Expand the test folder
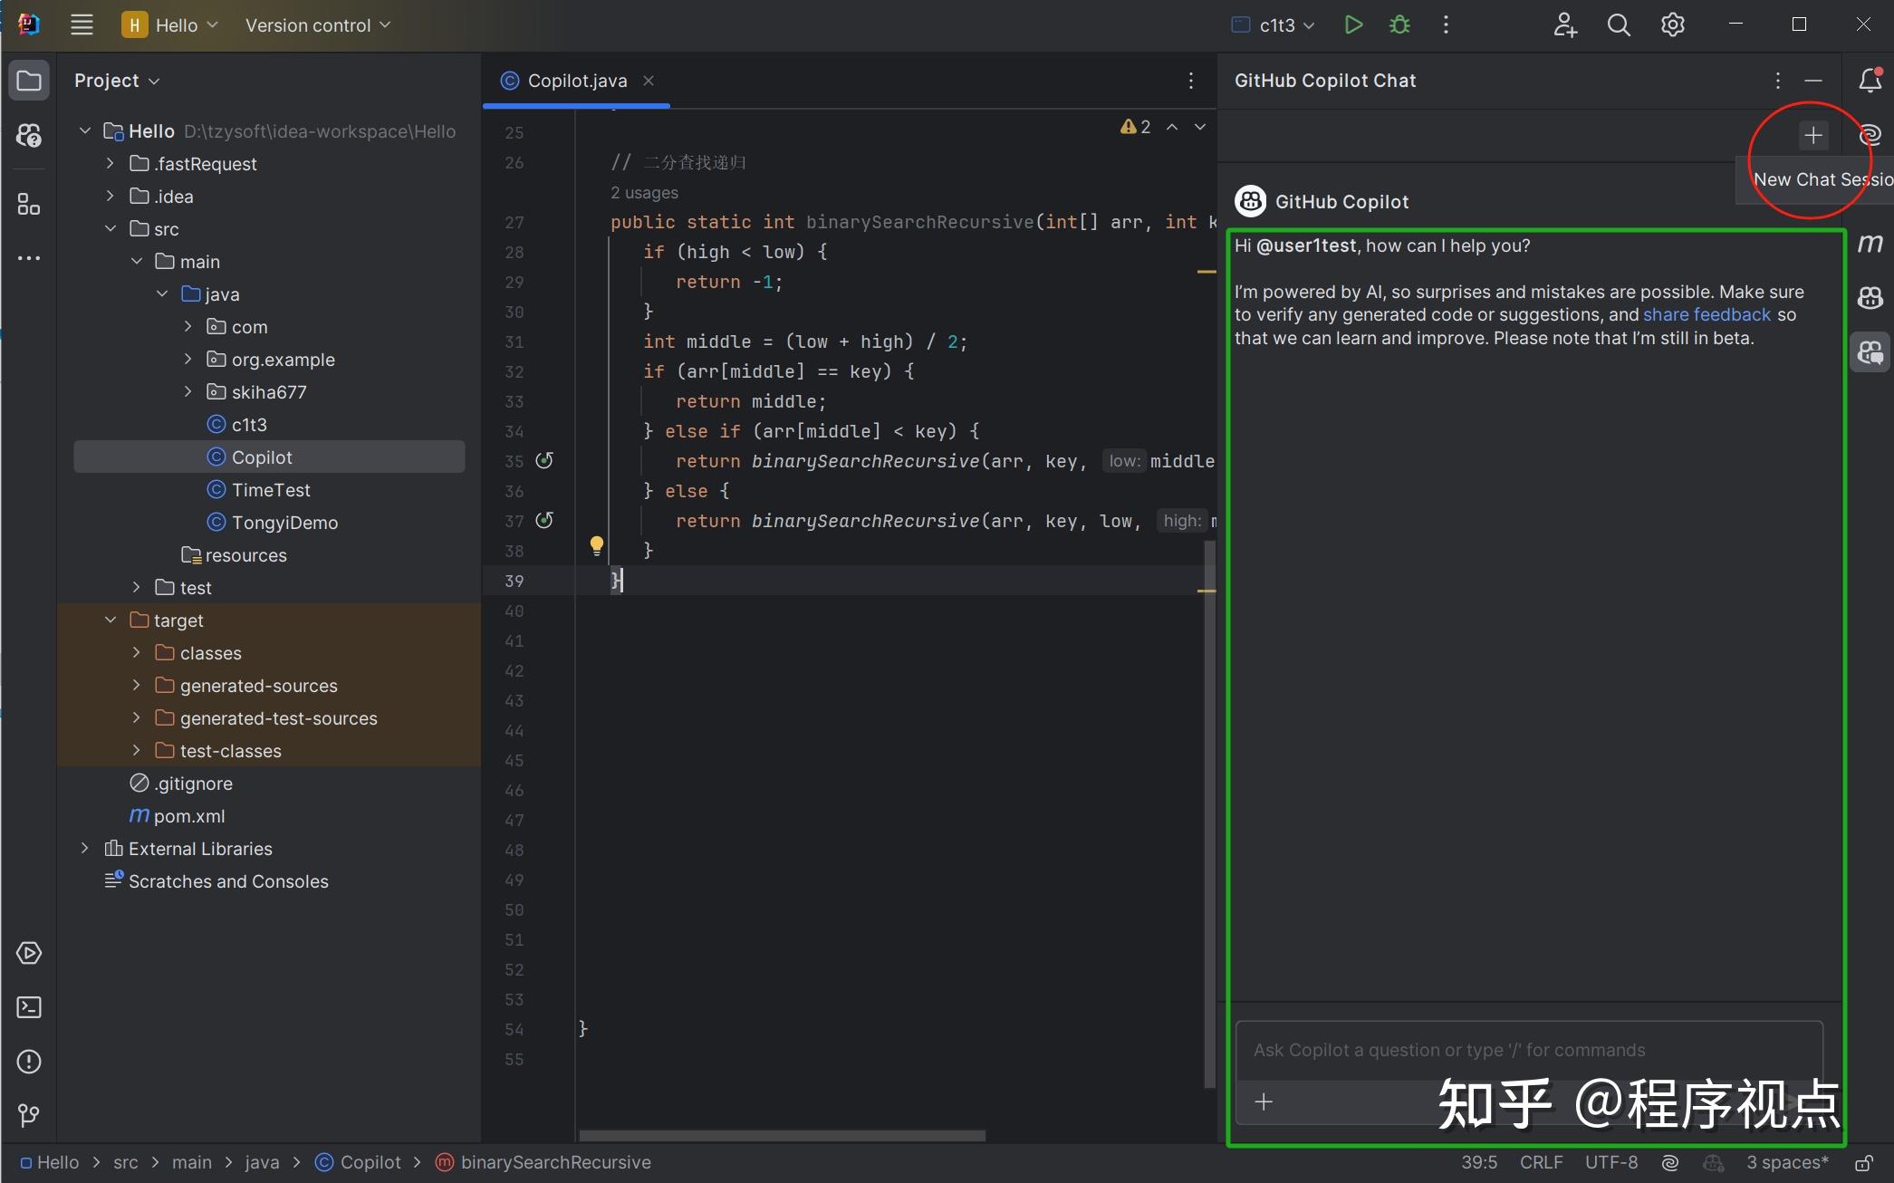The height and width of the screenshot is (1183, 1894). click(x=137, y=587)
